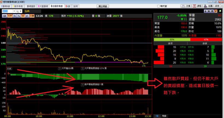Click the 11:00 time axis label
The height and width of the screenshot is (118, 224).
70,116
